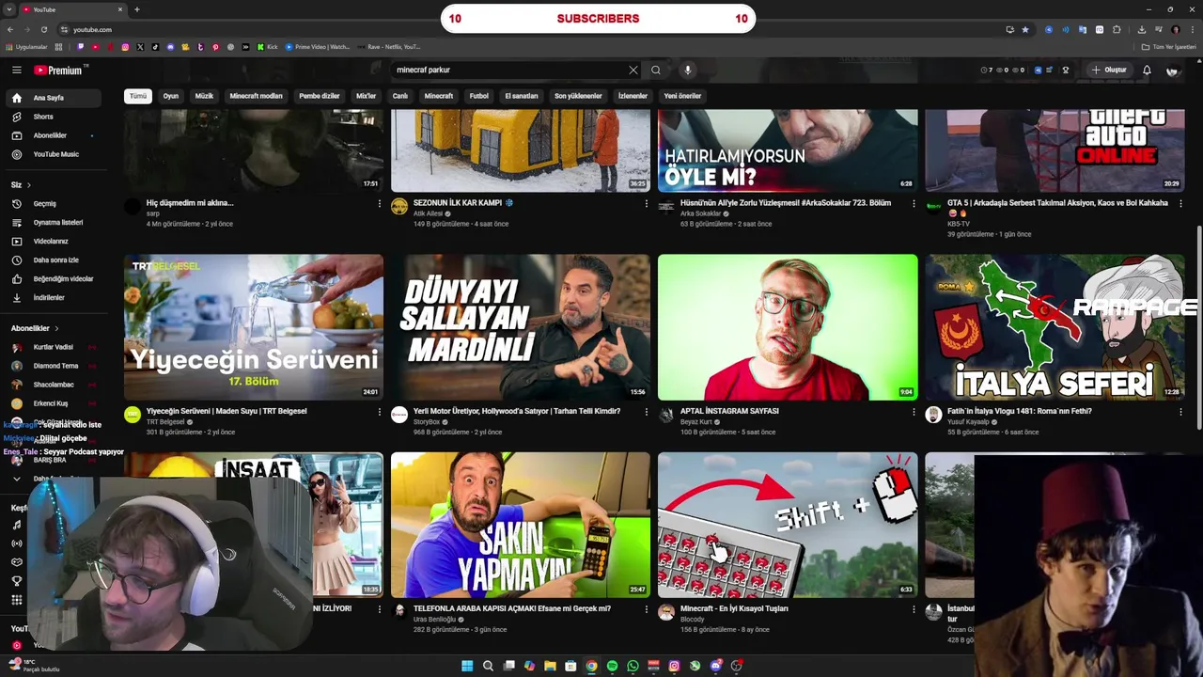This screenshot has width=1203, height=677.
Task: Open İTALYA SEFERİ video thumbnail
Action: pos(1055,327)
